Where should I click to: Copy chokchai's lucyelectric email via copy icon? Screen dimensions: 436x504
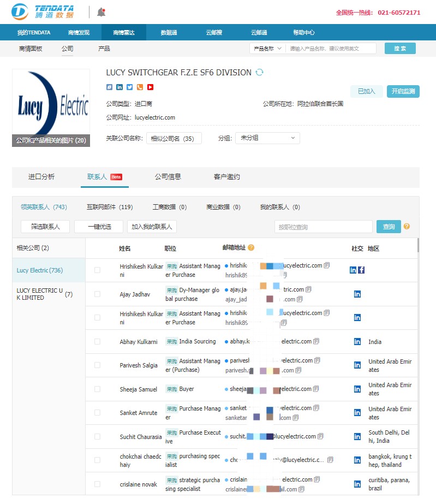point(330,460)
